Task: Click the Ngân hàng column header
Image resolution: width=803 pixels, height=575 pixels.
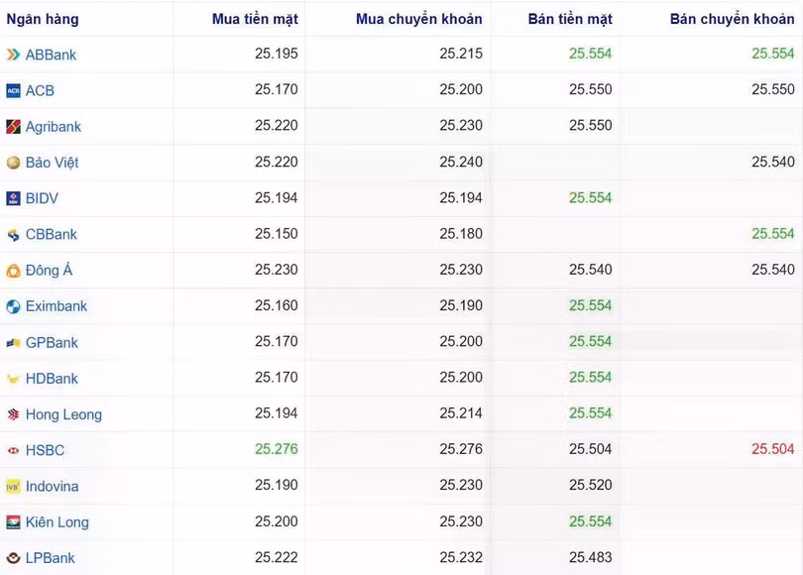Action: 43,19
